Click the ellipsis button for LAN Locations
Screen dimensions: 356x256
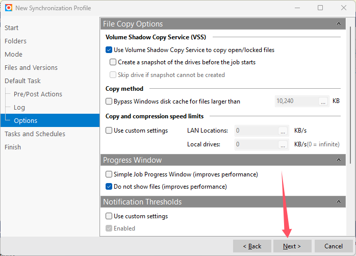pyautogui.click(x=283, y=131)
